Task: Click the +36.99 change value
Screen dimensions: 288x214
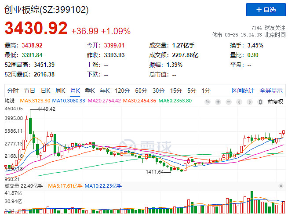Action: 85,31
